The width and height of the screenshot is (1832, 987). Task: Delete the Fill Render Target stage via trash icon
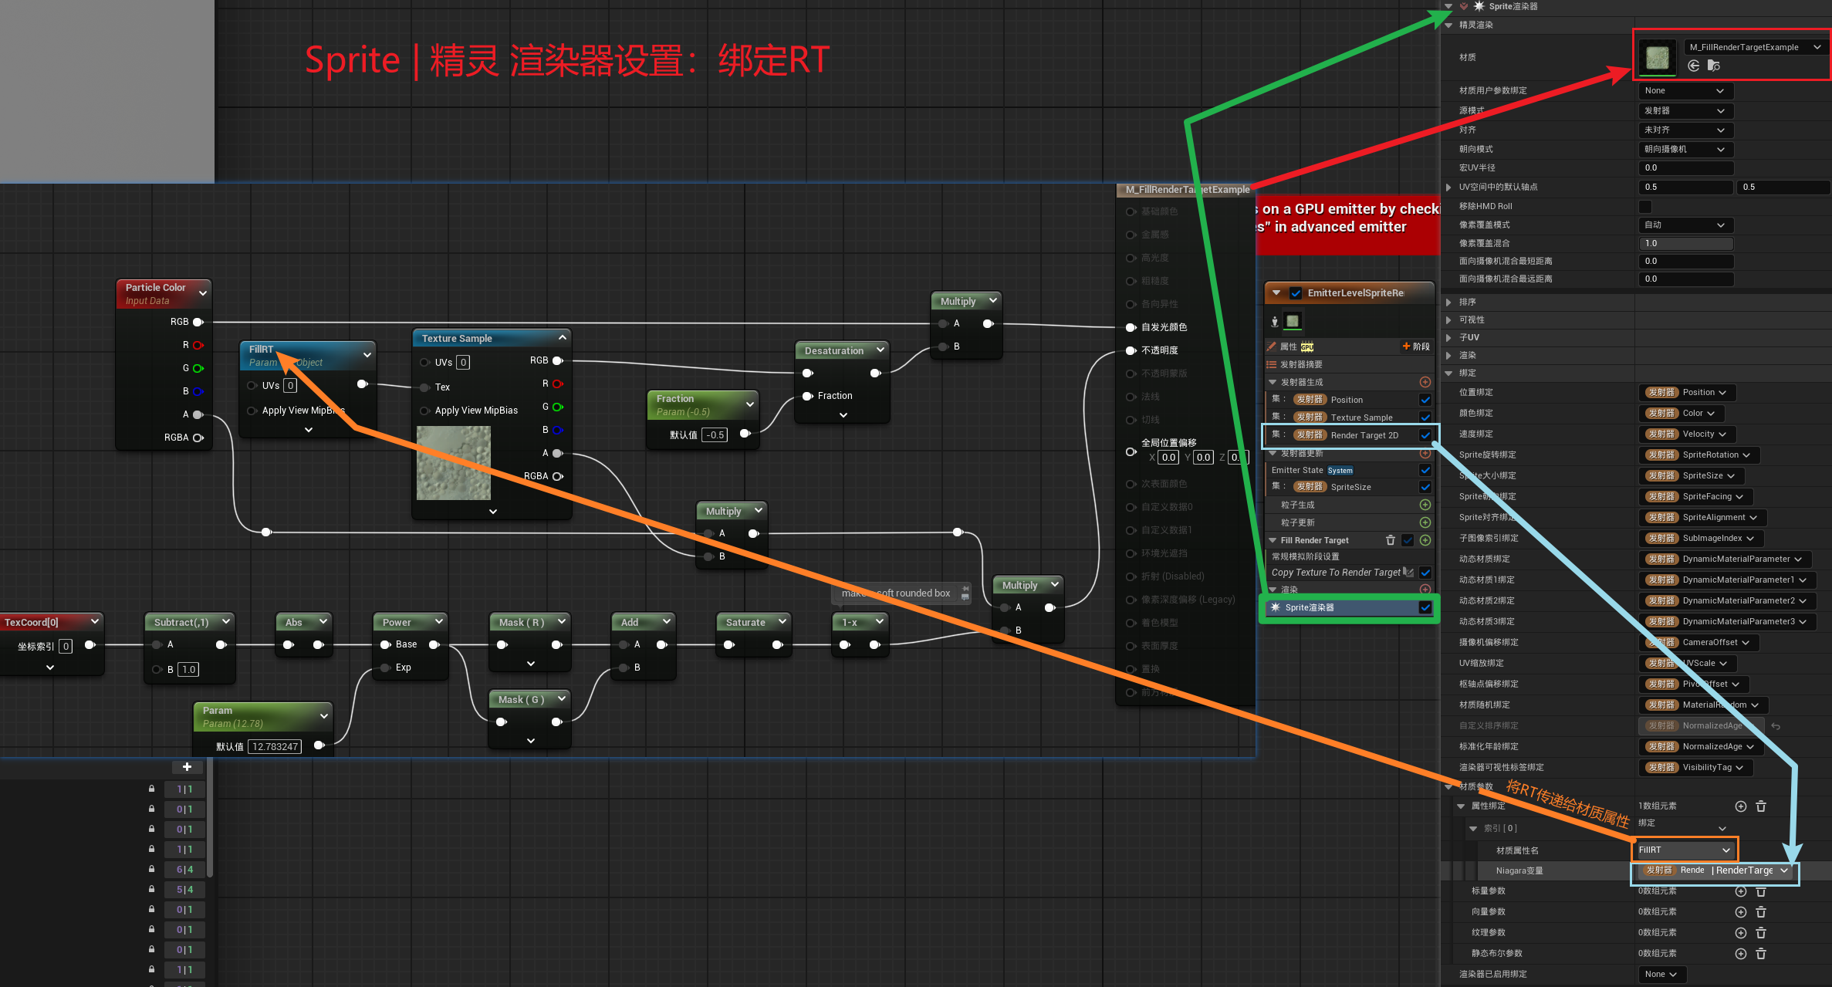pyautogui.click(x=1391, y=540)
